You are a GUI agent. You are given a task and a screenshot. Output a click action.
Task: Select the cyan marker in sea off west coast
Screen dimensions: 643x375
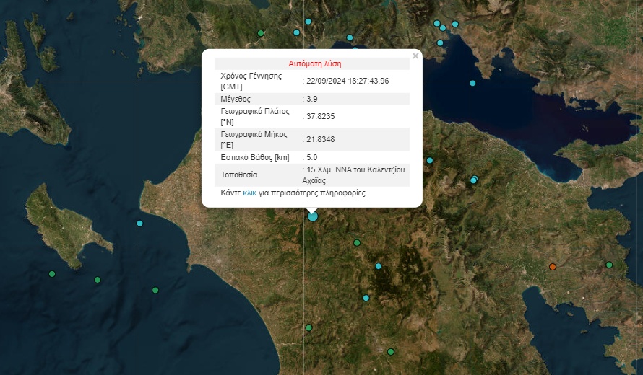(140, 224)
